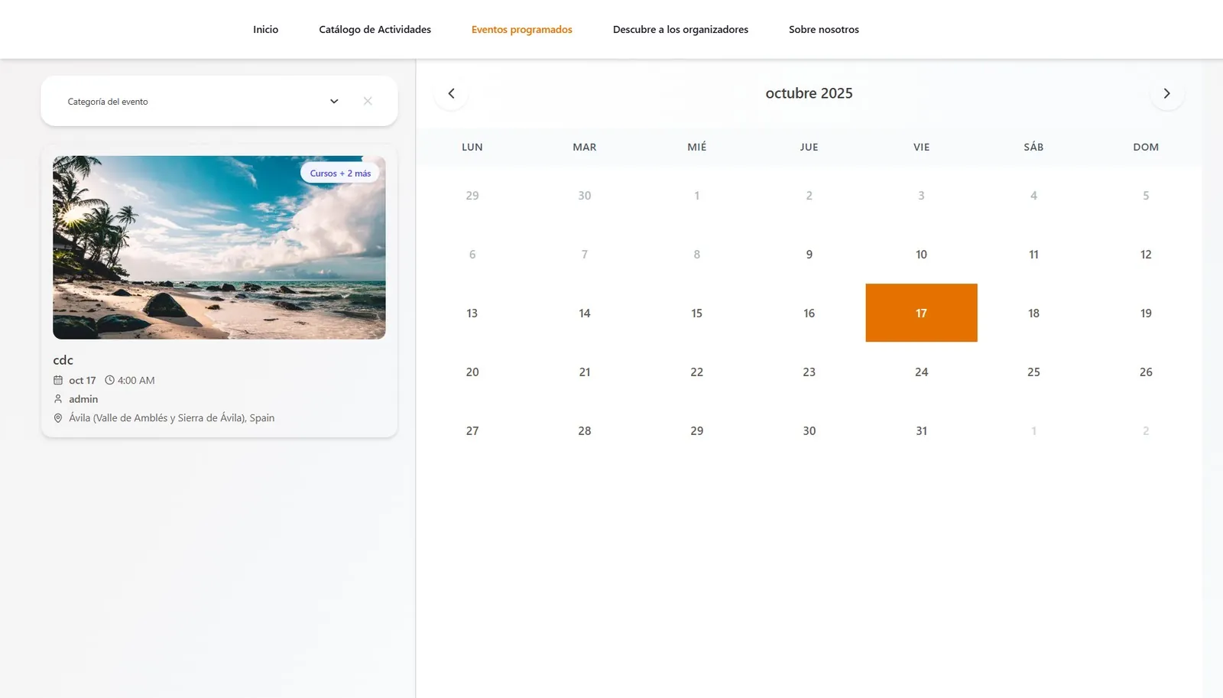Screen dimensions: 1223x698
Task: Select October 31 in calendar
Action: coord(921,431)
